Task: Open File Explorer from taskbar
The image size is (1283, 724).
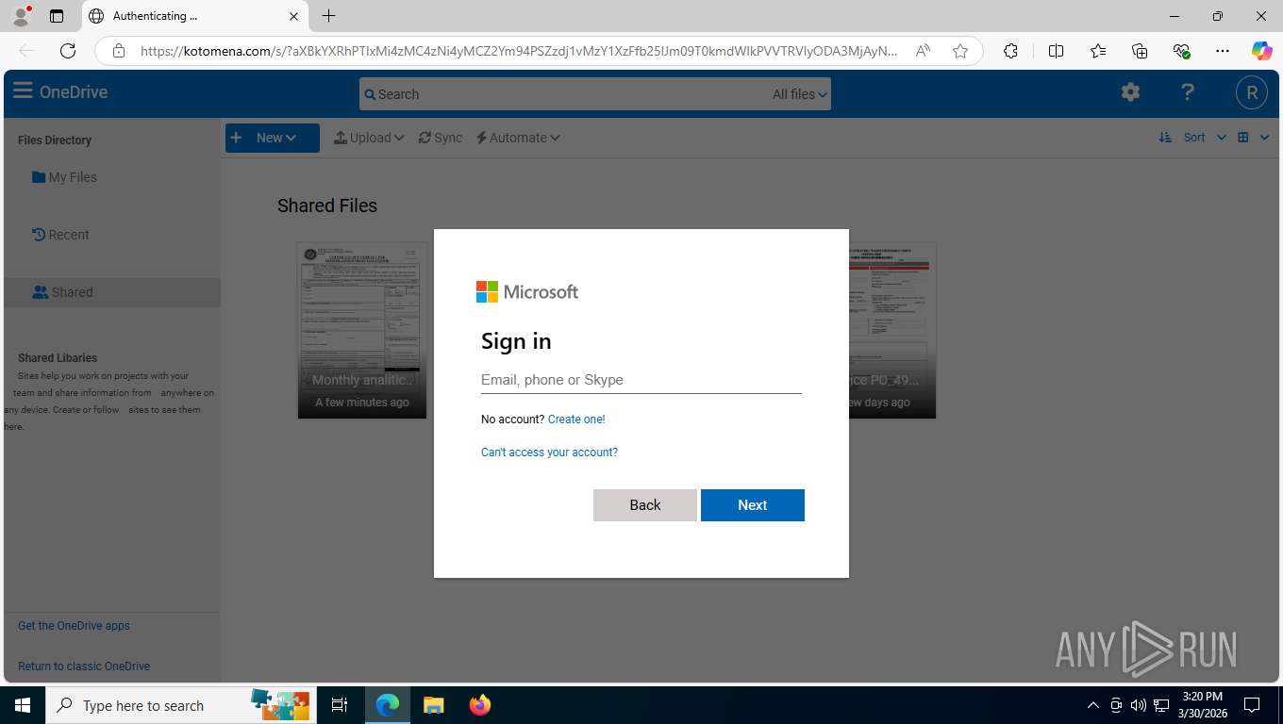Action: point(433,705)
